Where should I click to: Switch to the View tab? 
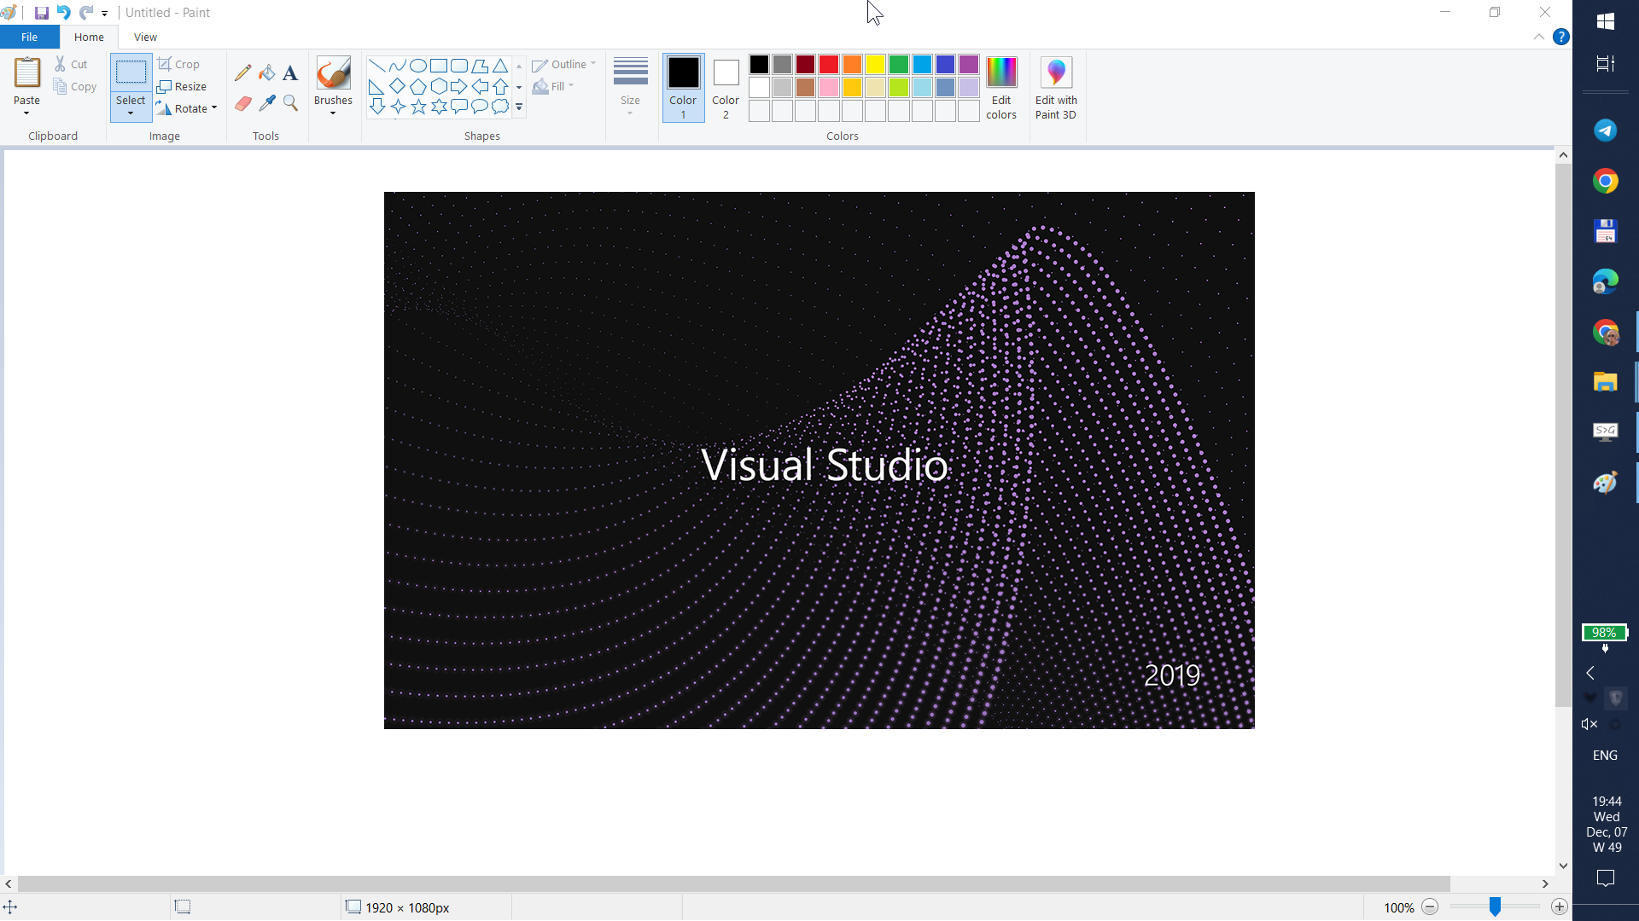pyautogui.click(x=145, y=37)
